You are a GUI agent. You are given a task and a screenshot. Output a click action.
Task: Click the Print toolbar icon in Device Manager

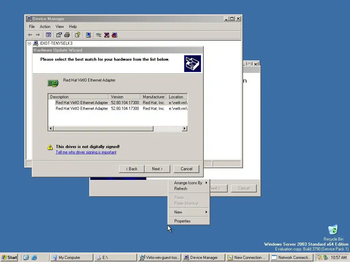tap(67, 35)
